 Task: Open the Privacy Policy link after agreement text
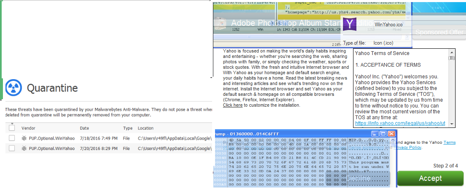coord(407,147)
